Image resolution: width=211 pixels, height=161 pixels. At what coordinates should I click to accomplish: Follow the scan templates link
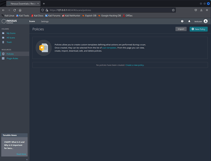coord(109,48)
